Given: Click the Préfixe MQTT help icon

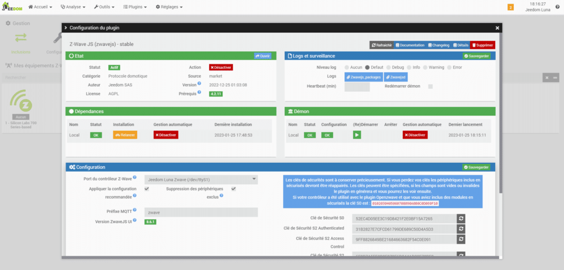Looking at the screenshot, I should click(x=134, y=210).
